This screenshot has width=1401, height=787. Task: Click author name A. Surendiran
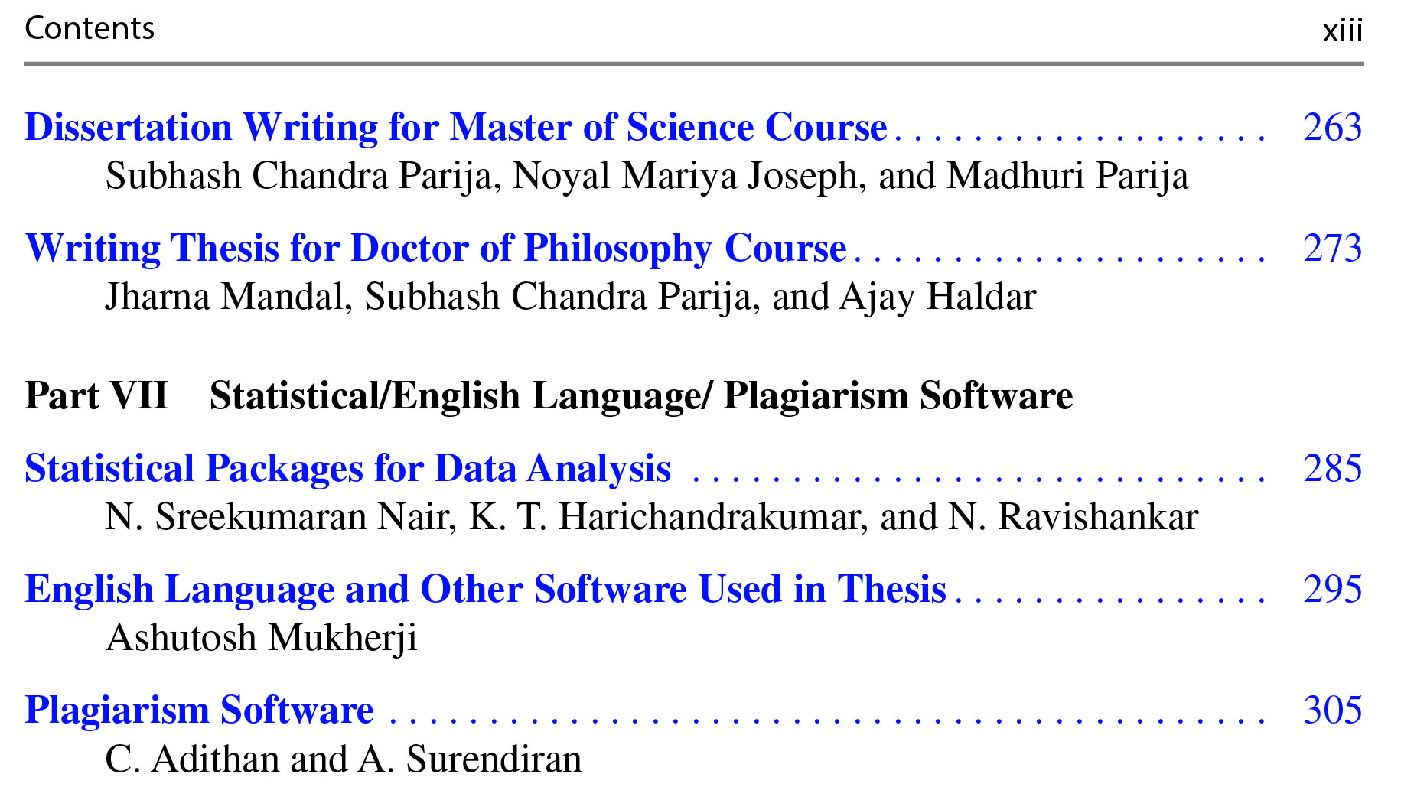click(470, 759)
